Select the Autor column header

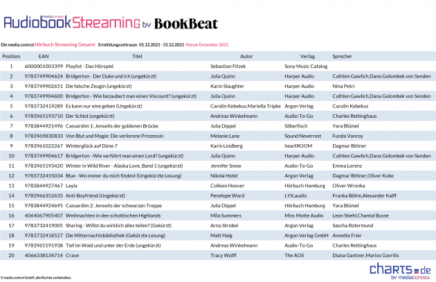(x=246, y=55)
